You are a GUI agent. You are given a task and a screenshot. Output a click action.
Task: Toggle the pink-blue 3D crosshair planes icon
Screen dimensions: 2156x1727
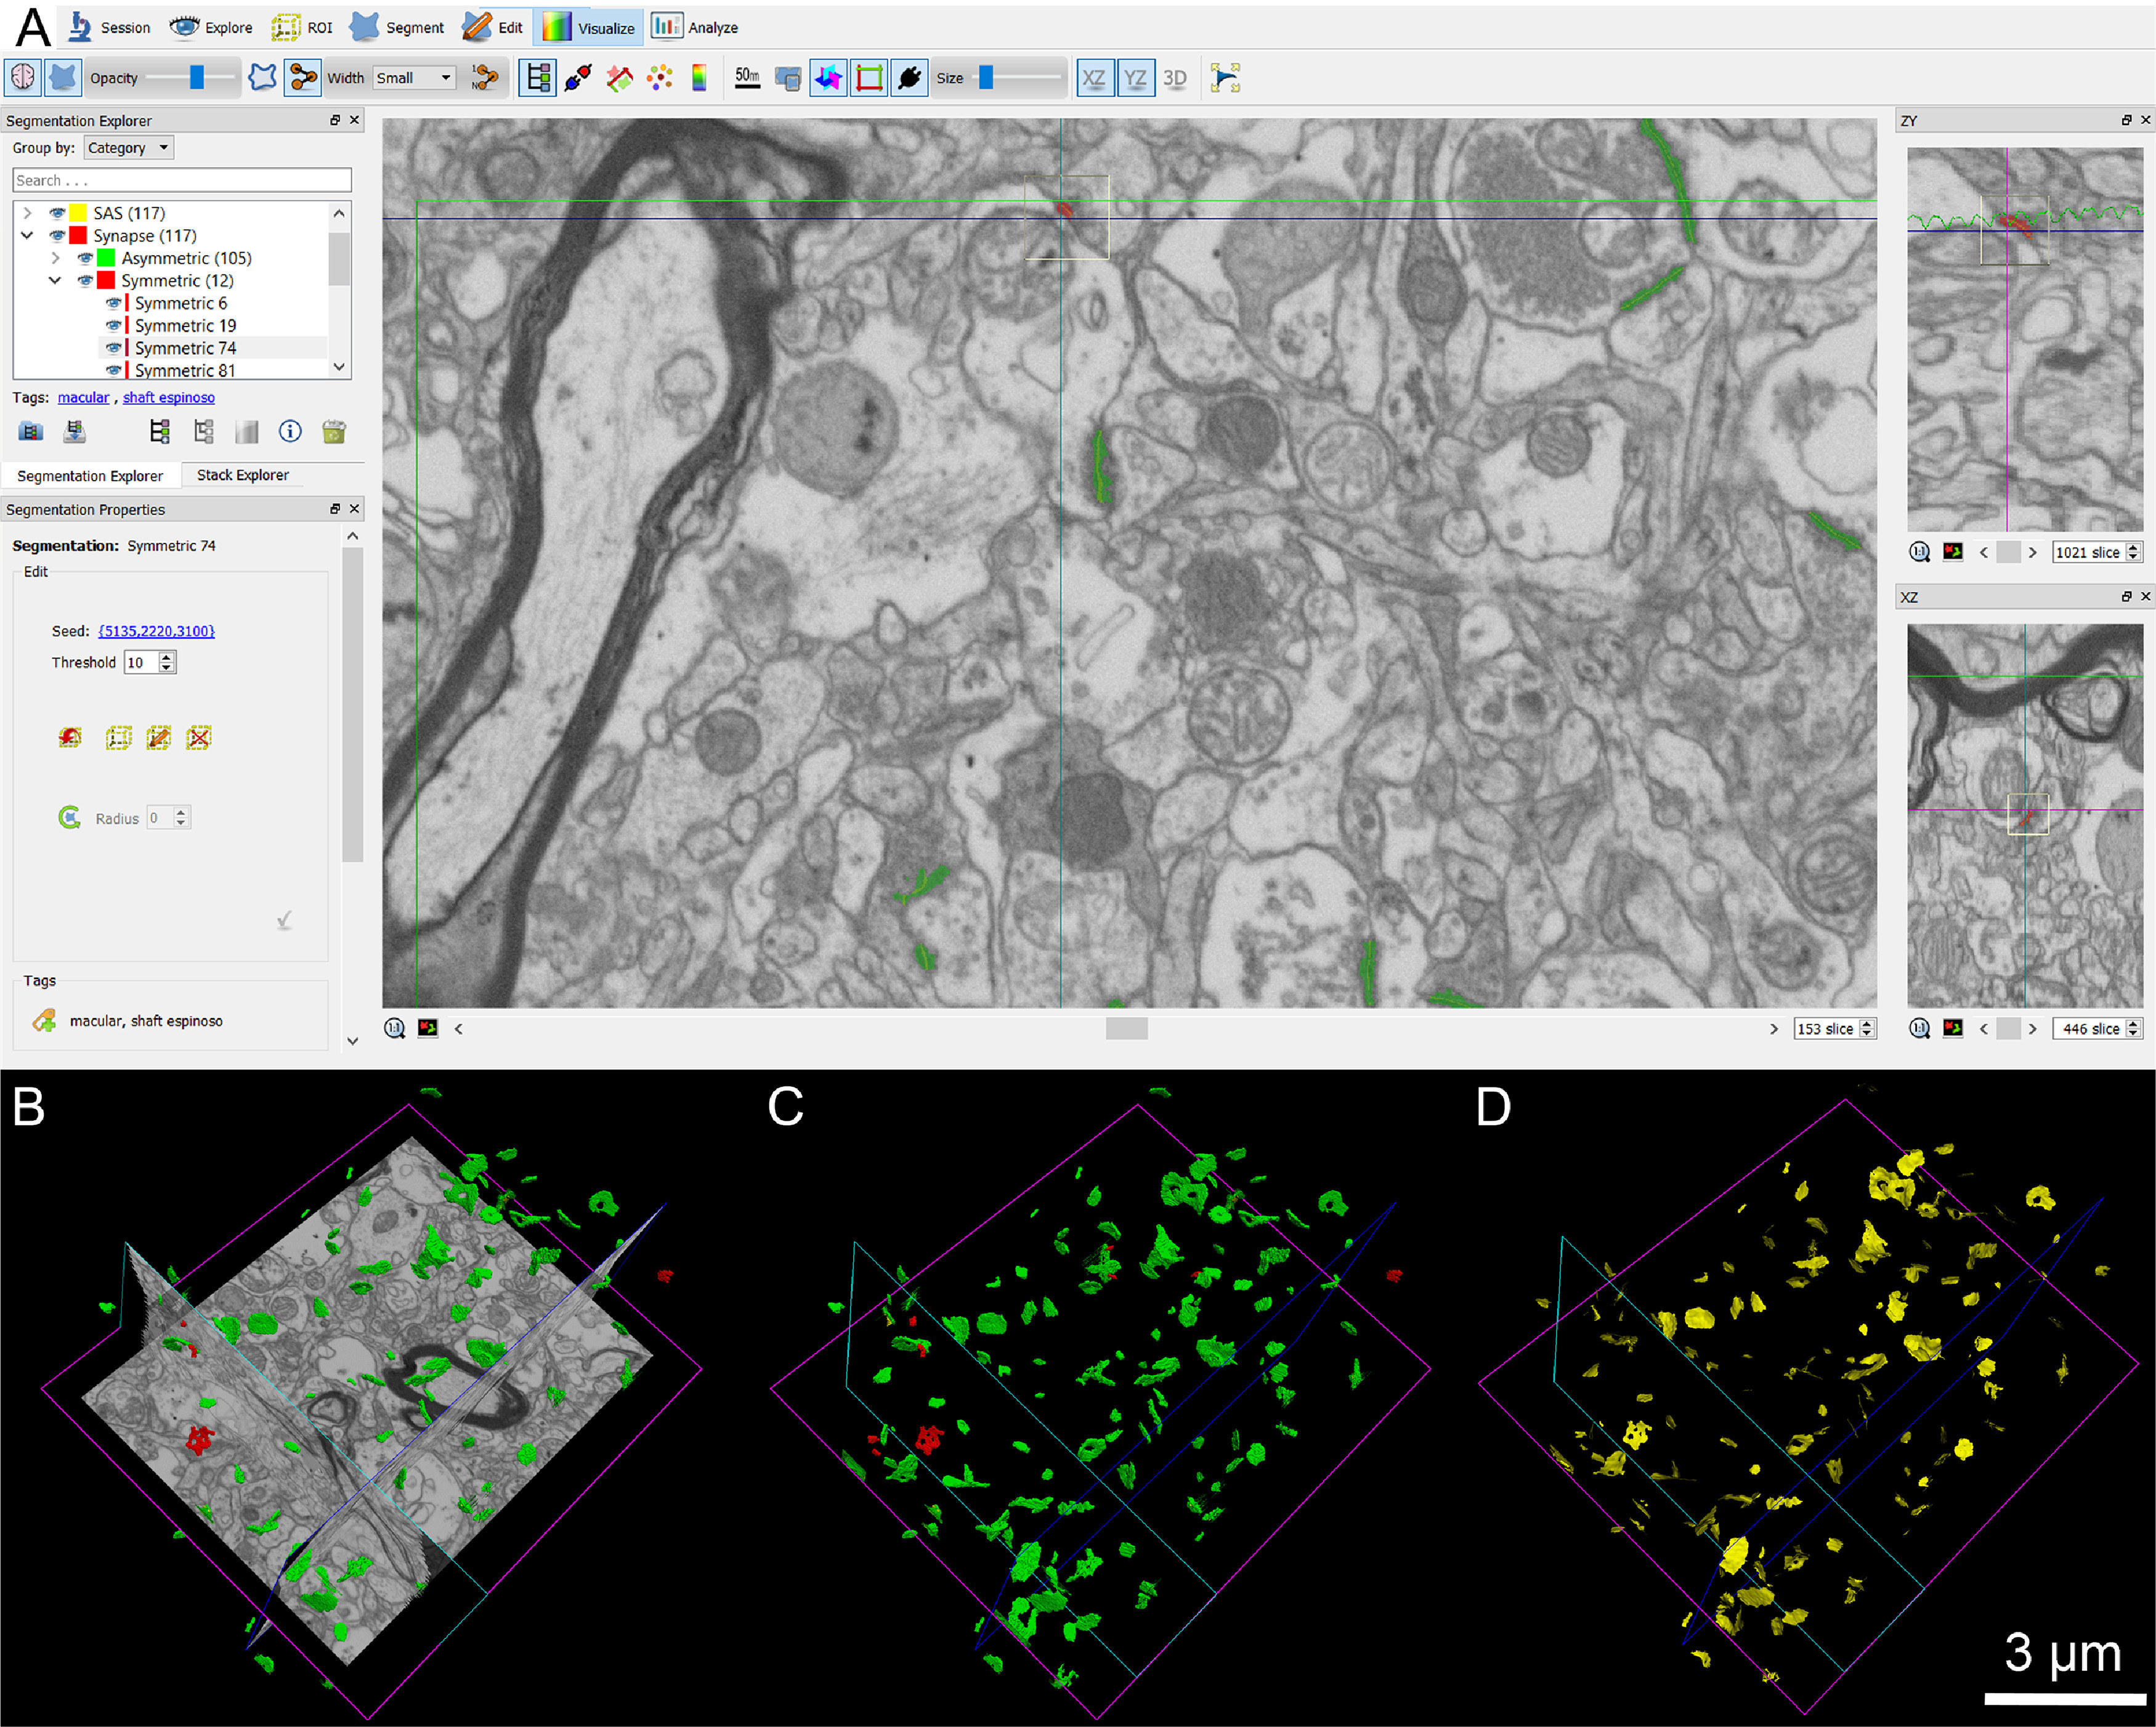[828, 77]
